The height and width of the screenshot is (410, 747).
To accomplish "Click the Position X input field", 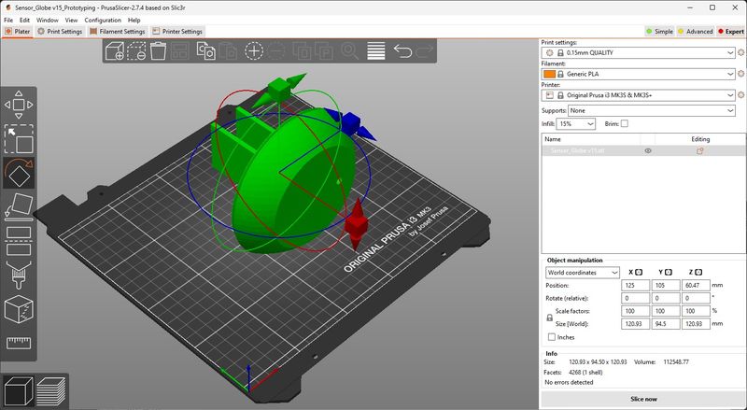I will pyautogui.click(x=634, y=285).
